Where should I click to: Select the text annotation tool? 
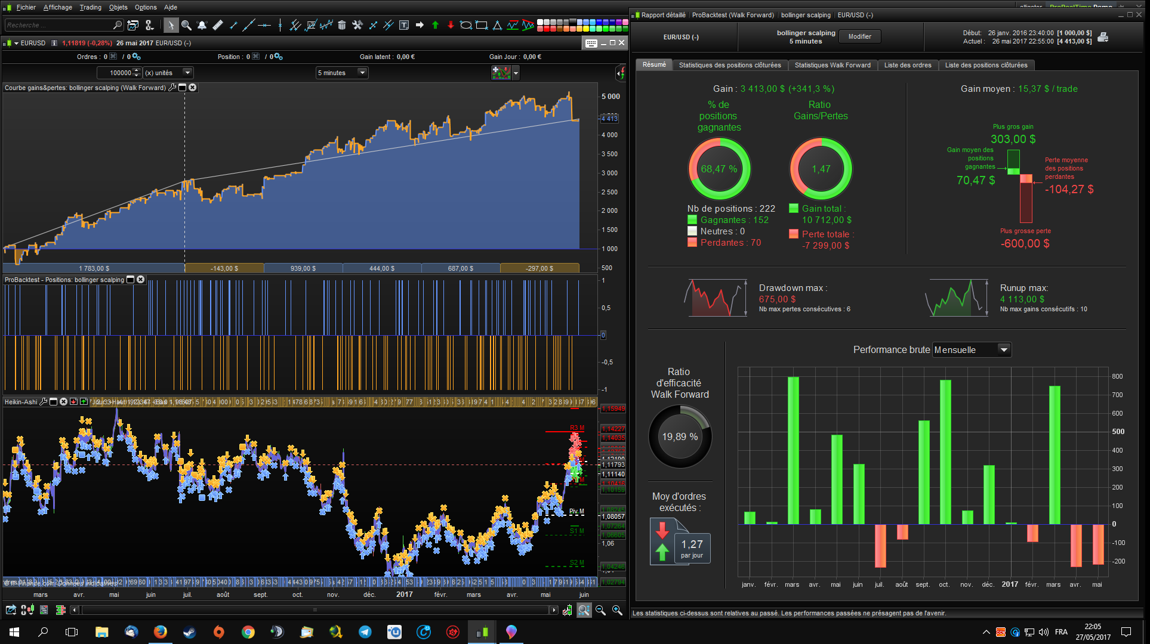(404, 25)
